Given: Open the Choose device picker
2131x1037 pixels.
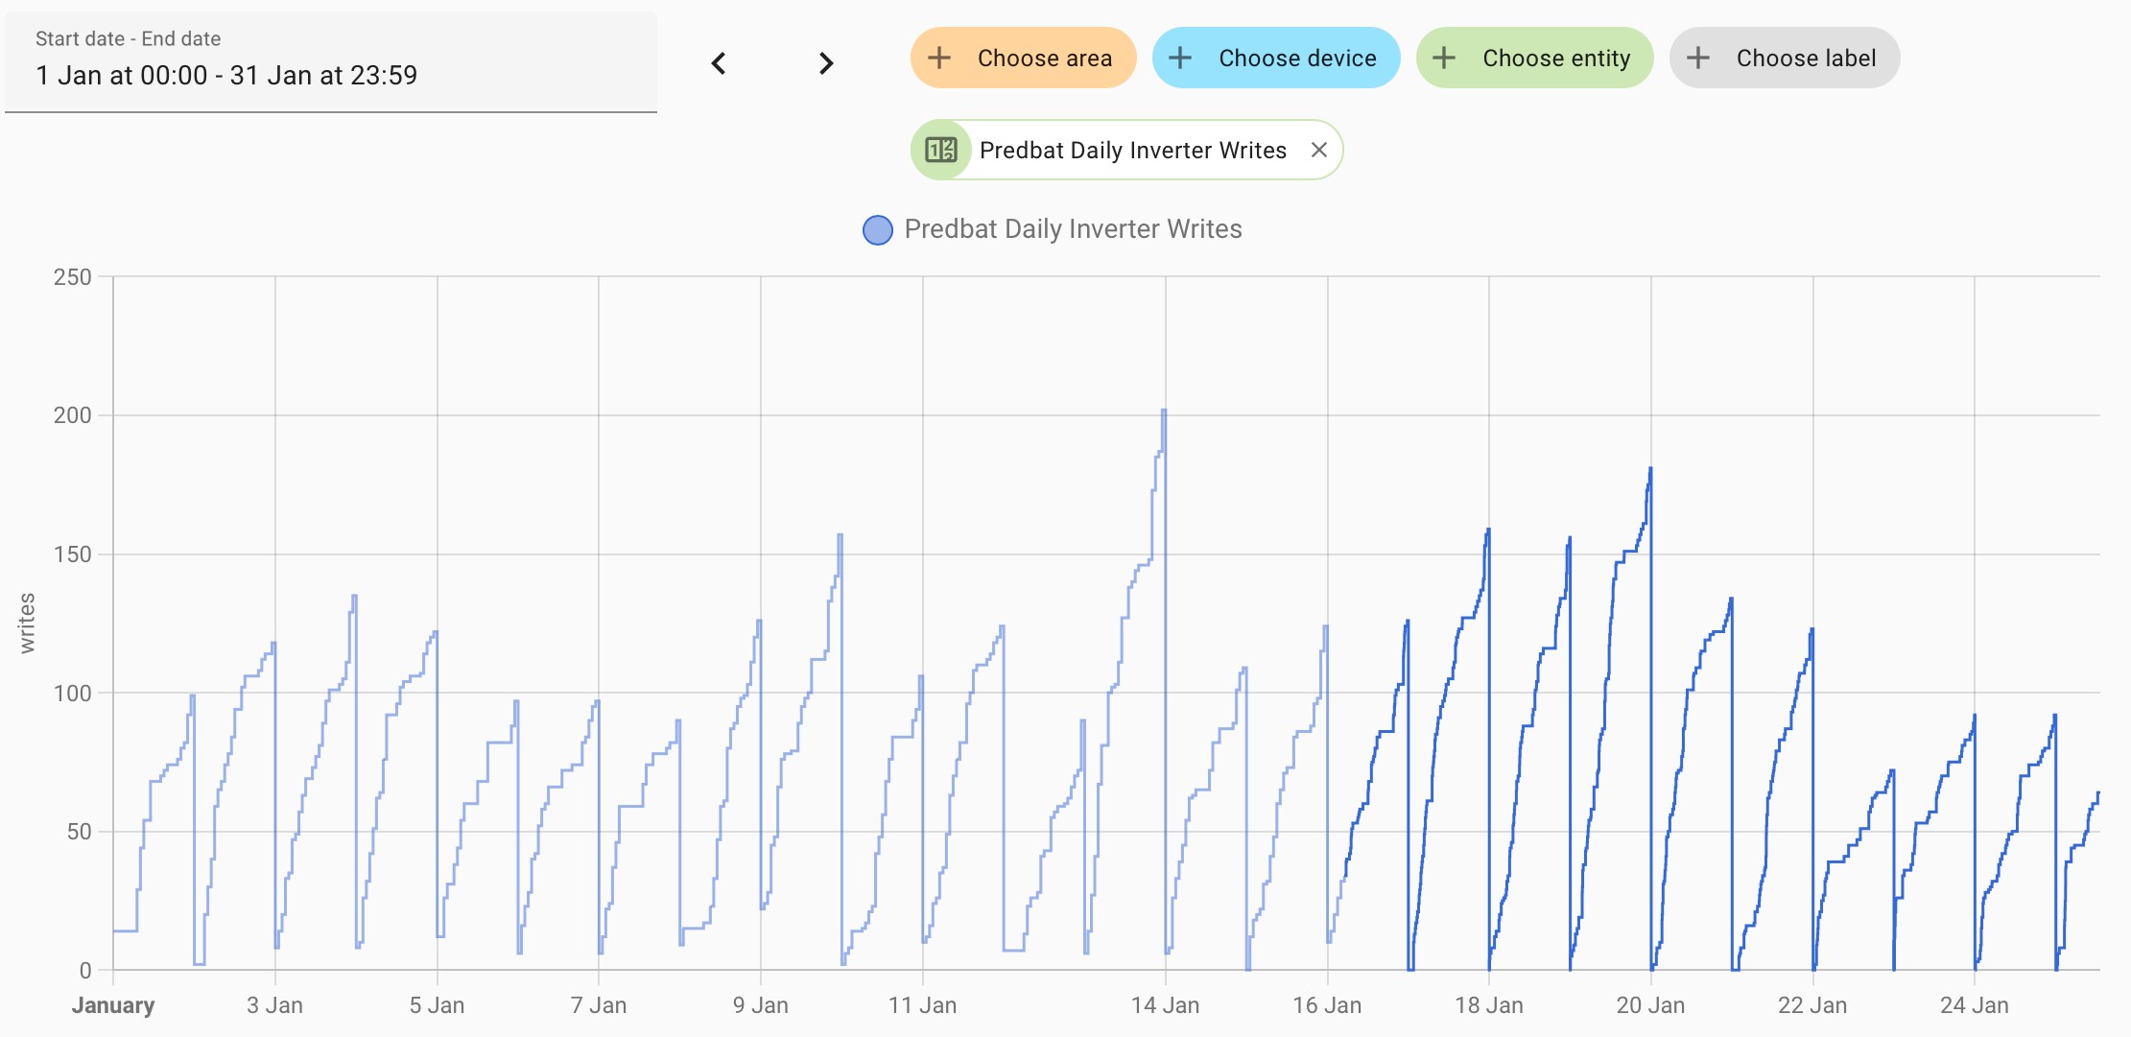Looking at the screenshot, I should point(1276,58).
